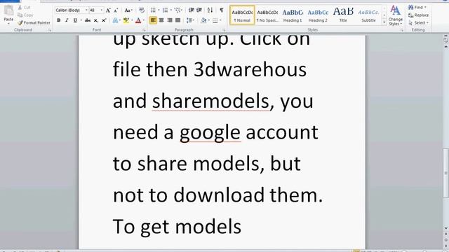Click the Decrease Indent icon
The width and height of the screenshot is (449, 252).
tap(192, 10)
